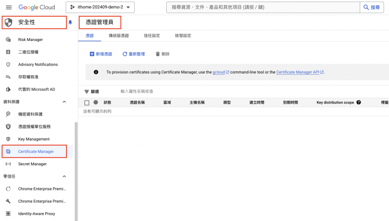This screenshot has height=221, width=389.
Task: Click the 存取權核准 sidebar icon
Action: point(8,77)
